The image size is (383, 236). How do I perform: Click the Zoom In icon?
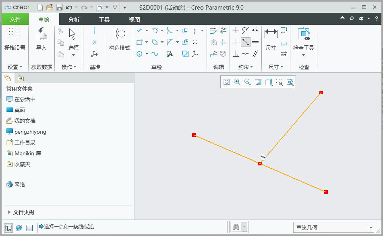[237, 82]
